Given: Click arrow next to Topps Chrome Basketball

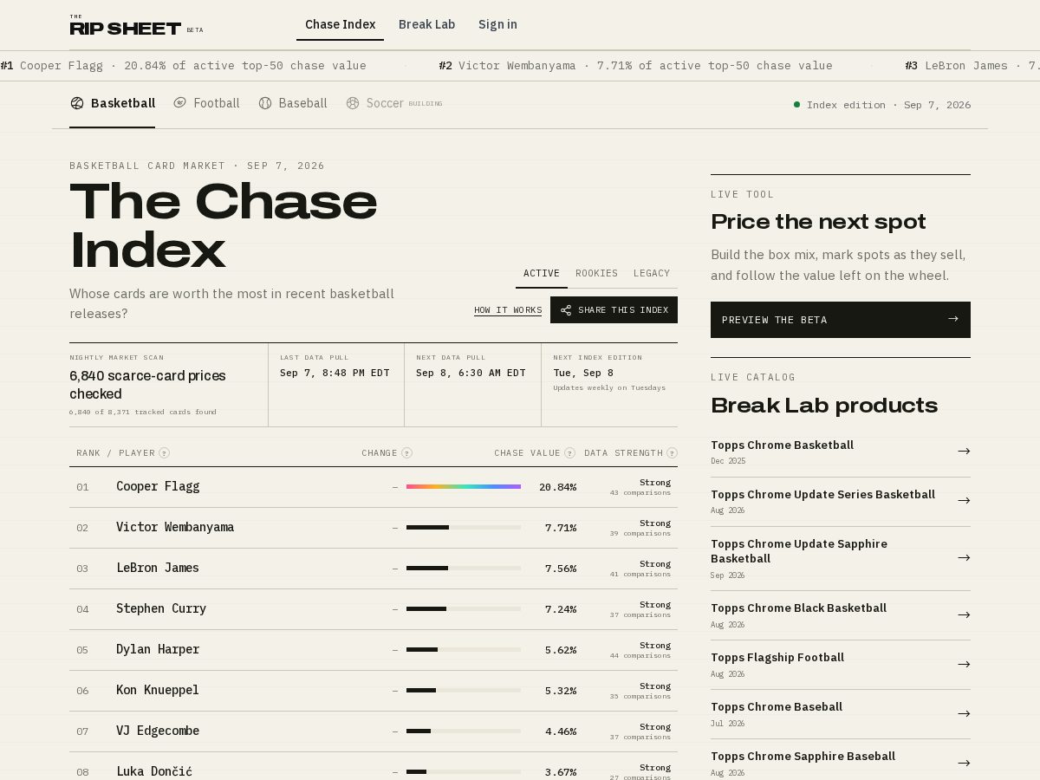Looking at the screenshot, I should coord(964,452).
